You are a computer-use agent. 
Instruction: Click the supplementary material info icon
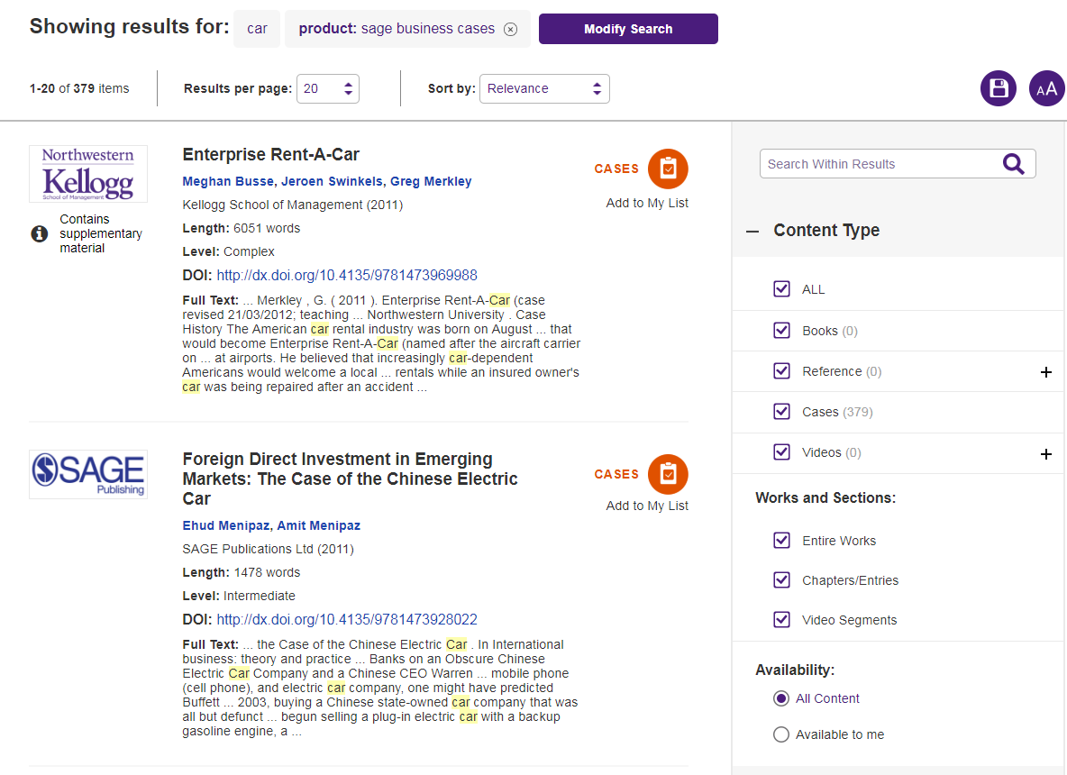(39, 234)
